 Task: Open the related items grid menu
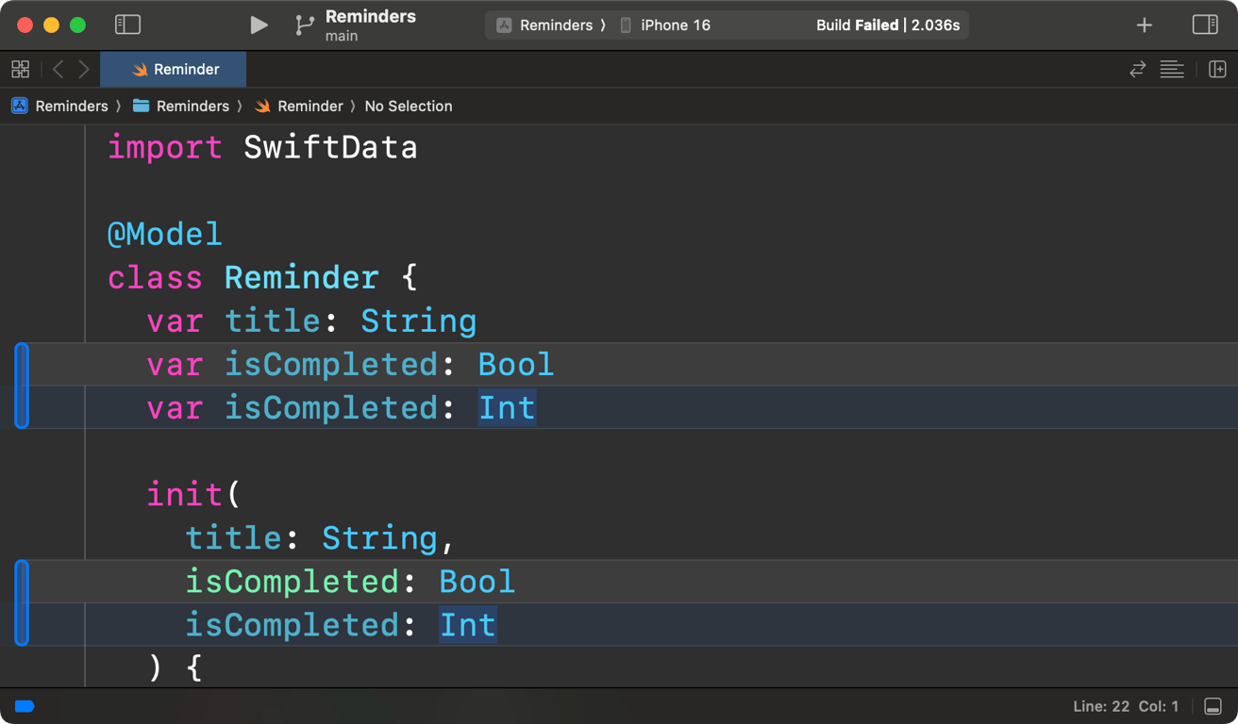click(x=20, y=69)
